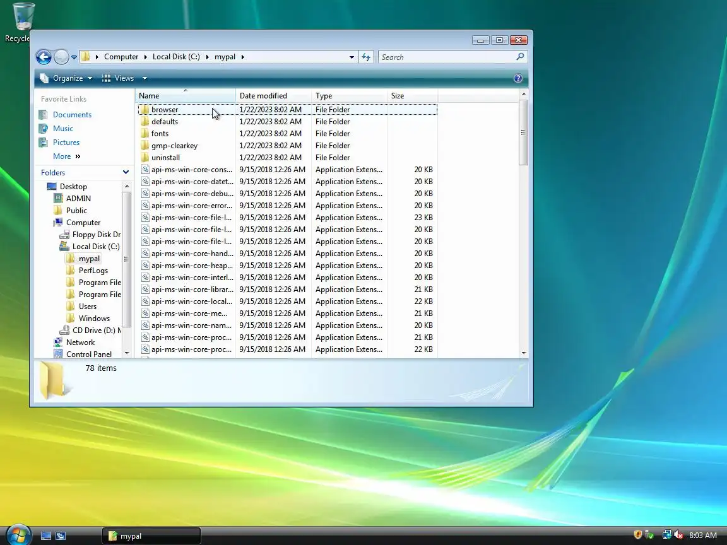Expand arrow after mypal in address bar
This screenshot has height=545, width=727.
click(242, 57)
